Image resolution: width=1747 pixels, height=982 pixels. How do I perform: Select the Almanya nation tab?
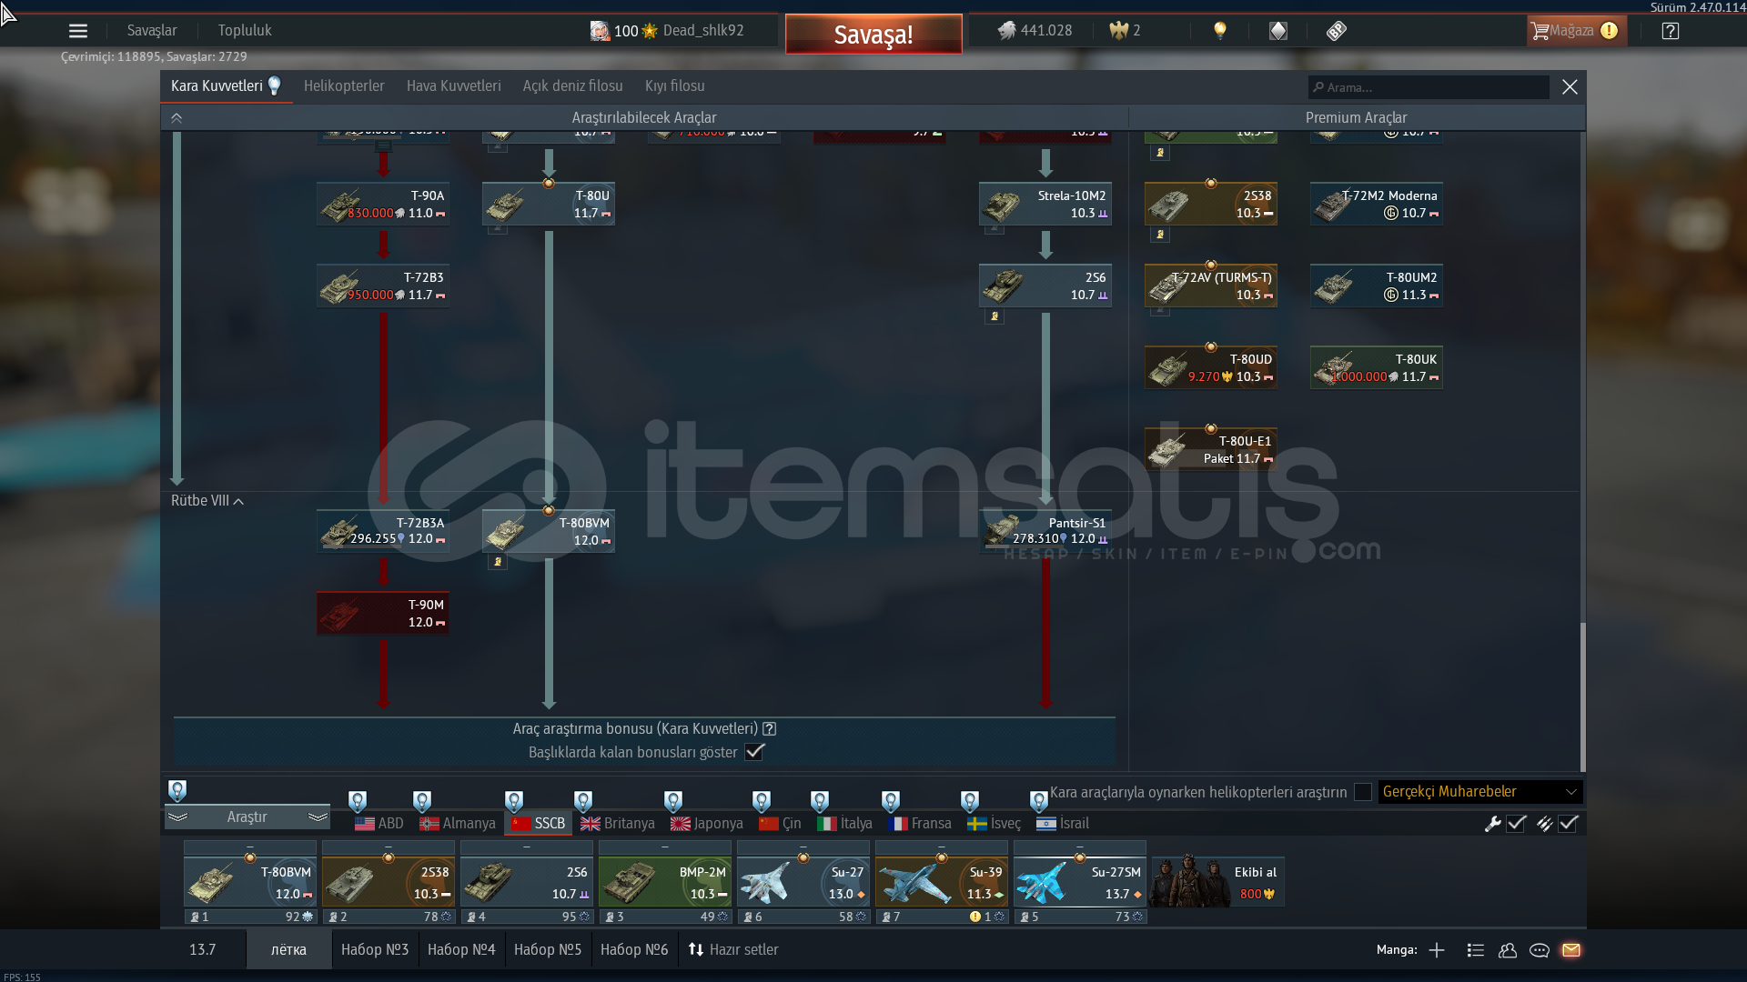point(458,824)
